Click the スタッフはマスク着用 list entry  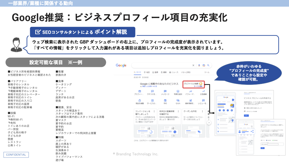coord(69,113)
